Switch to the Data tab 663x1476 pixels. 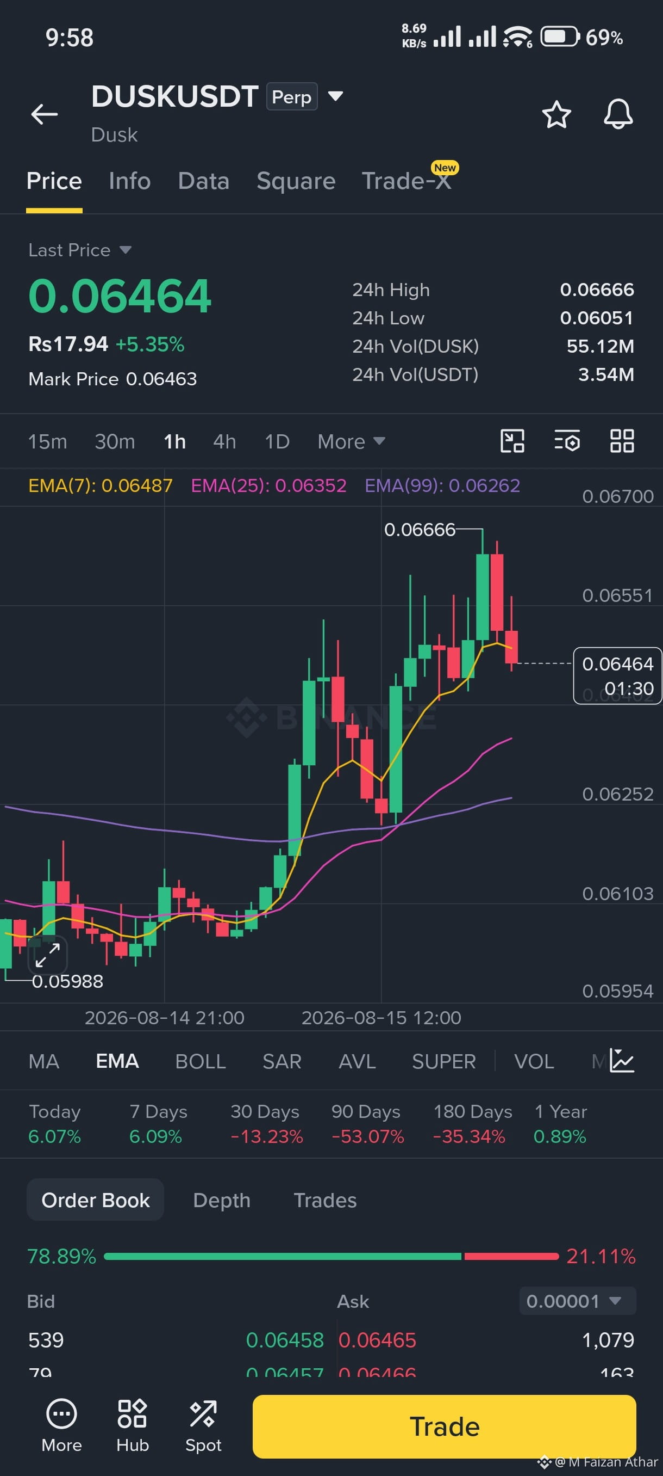tap(204, 181)
